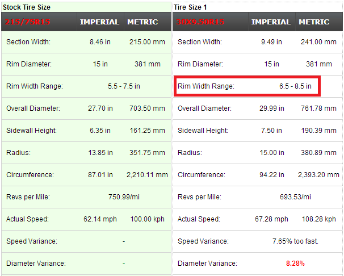Click the 215/75R15 stock tire label

click(x=28, y=22)
